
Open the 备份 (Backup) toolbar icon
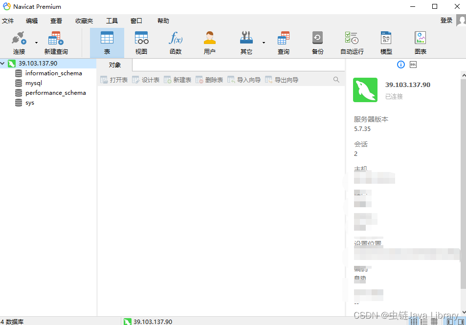tap(317, 43)
